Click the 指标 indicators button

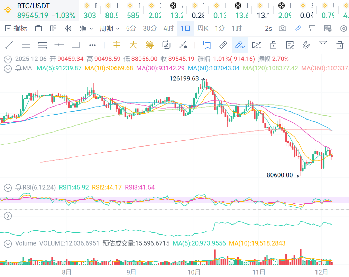click(x=16, y=29)
